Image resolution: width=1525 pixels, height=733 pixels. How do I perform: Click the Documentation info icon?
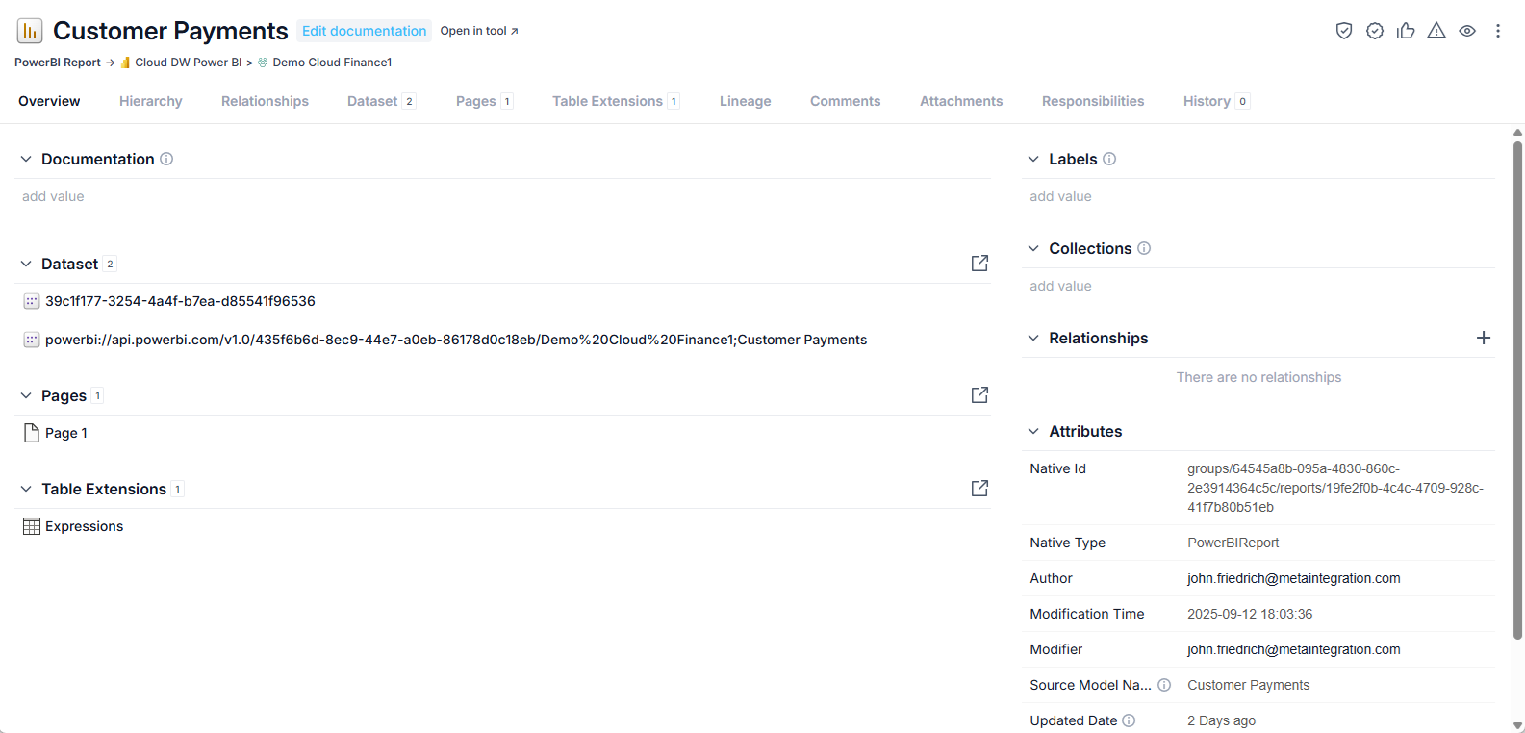(x=166, y=159)
